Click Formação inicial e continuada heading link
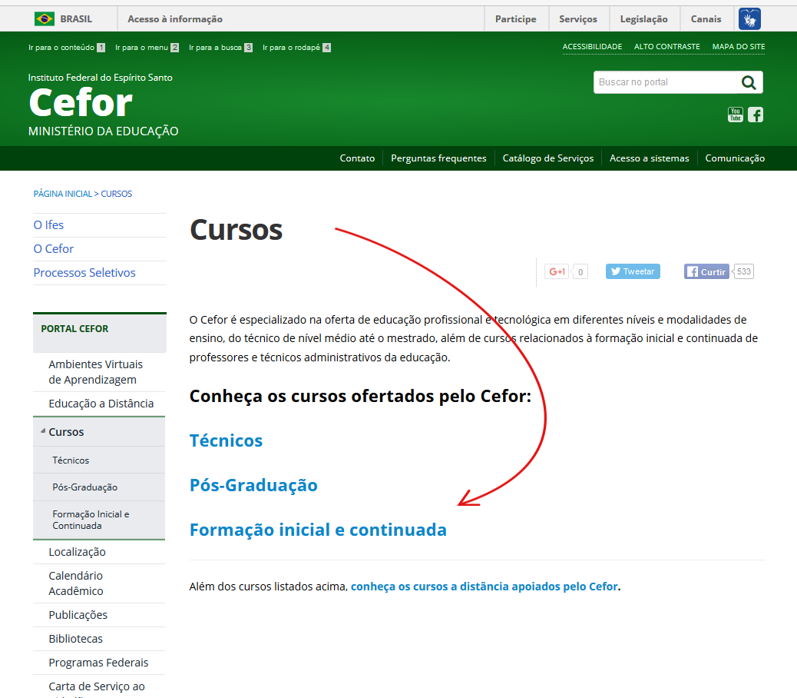 318,530
